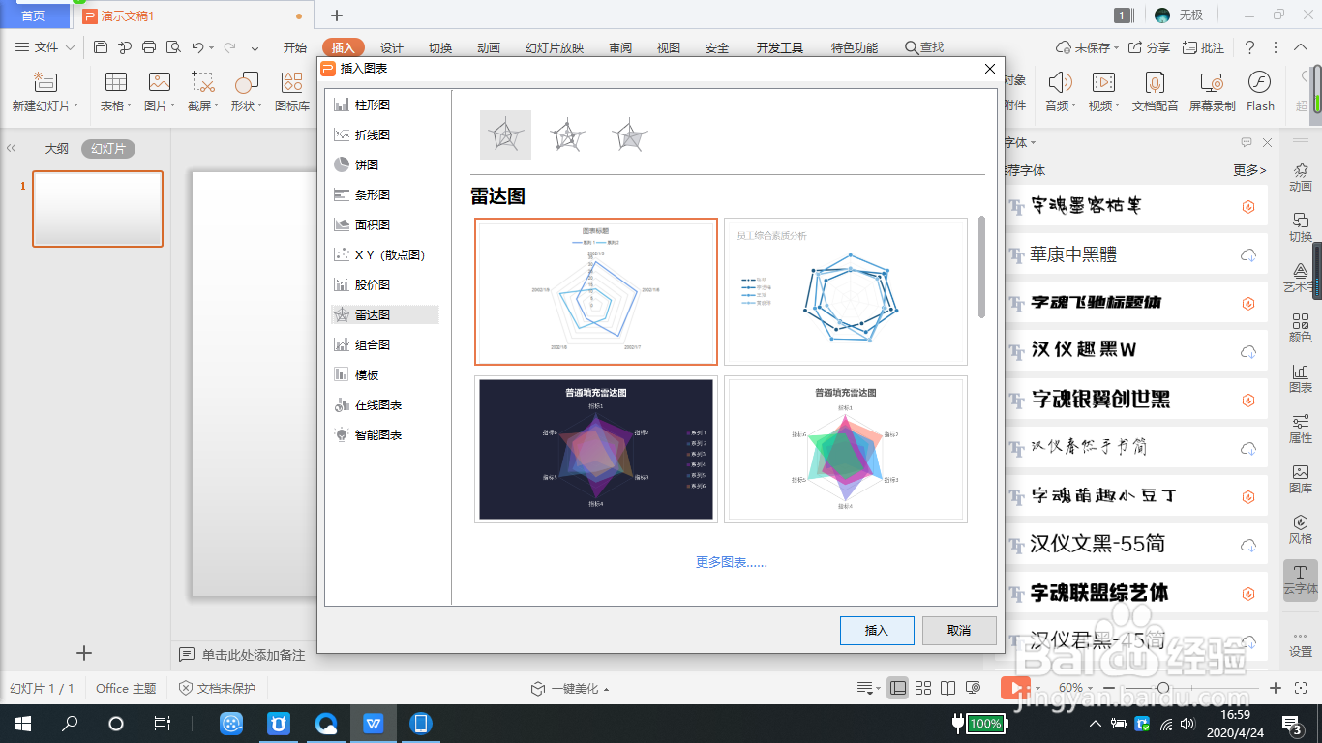Open the Windows Start menu
This screenshot has height=743, width=1322.
point(22,723)
